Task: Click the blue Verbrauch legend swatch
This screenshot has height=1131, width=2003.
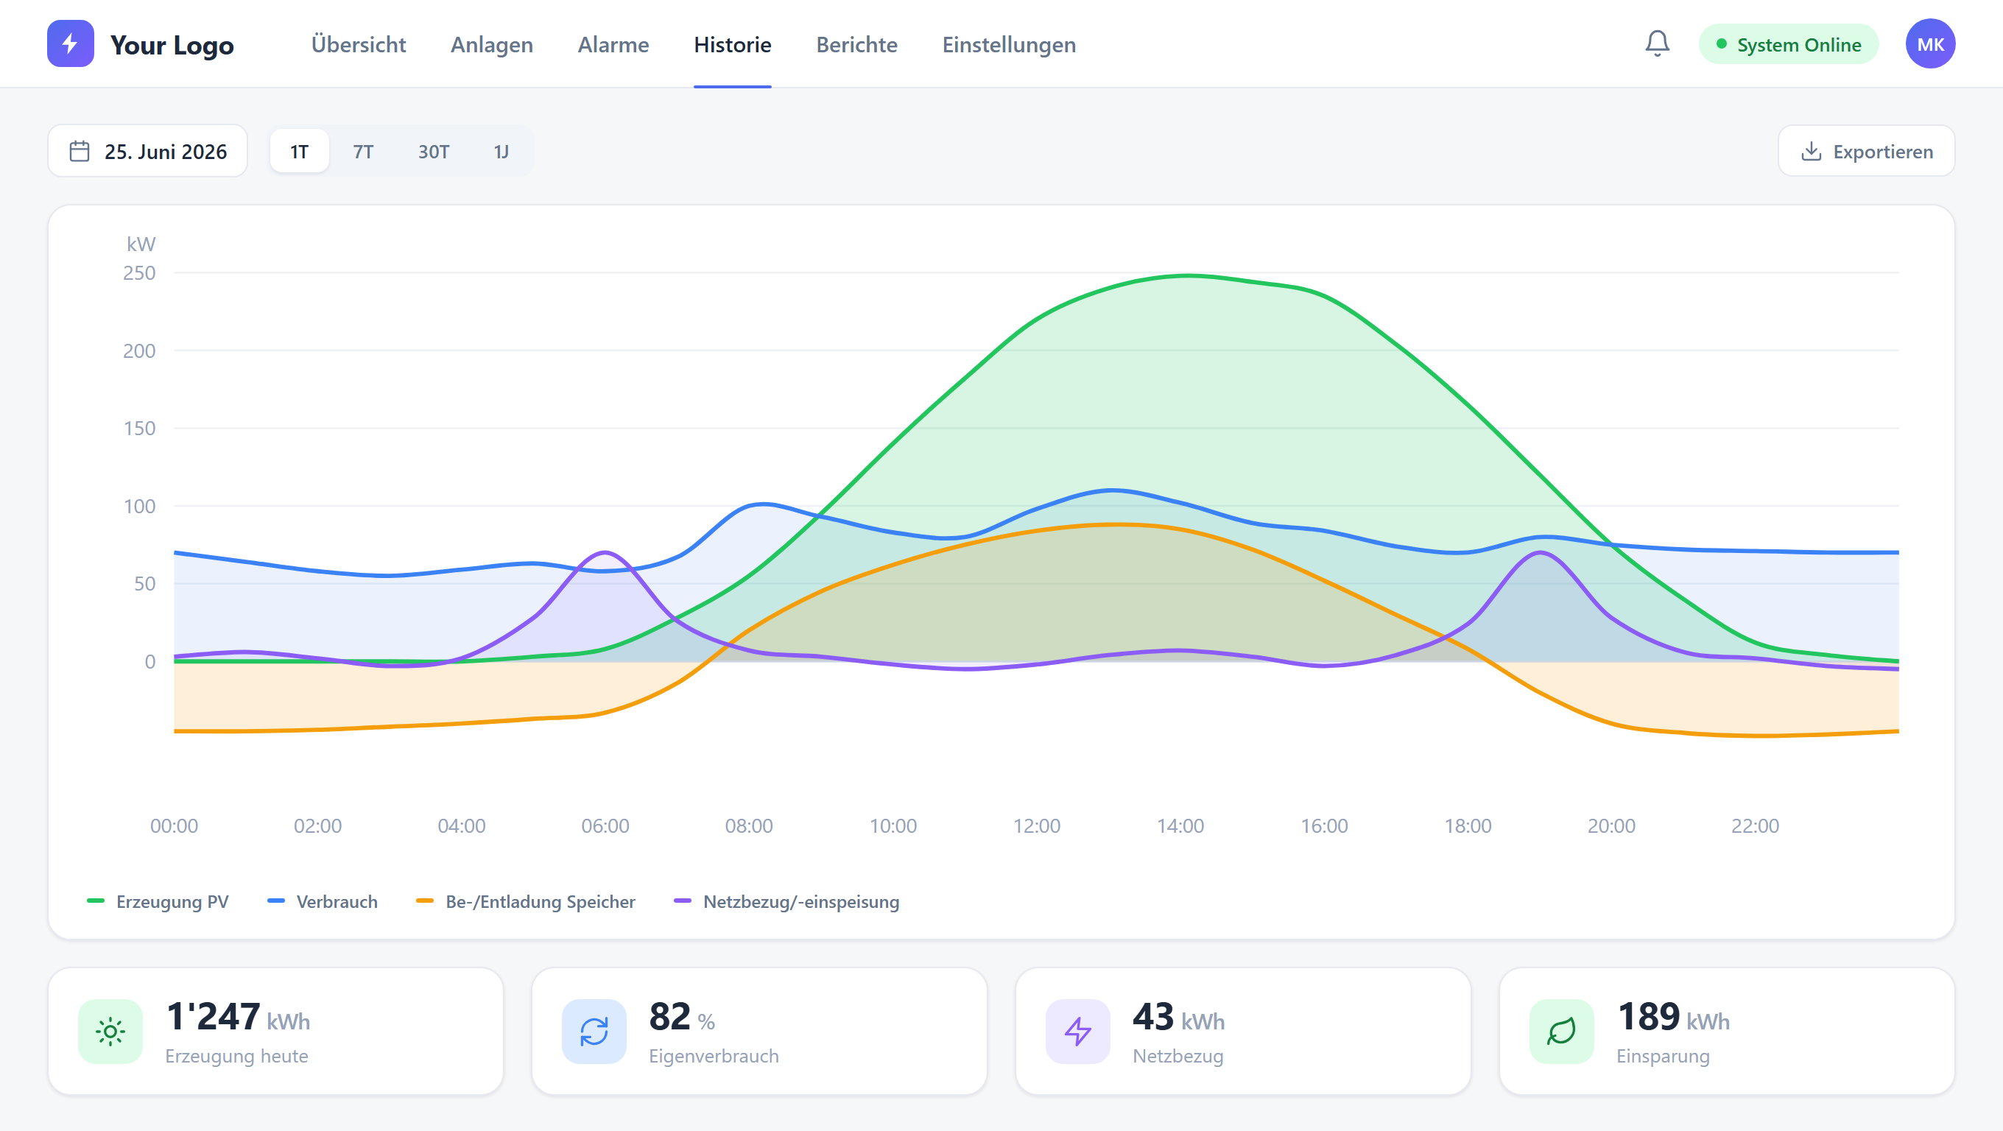Action: [276, 901]
